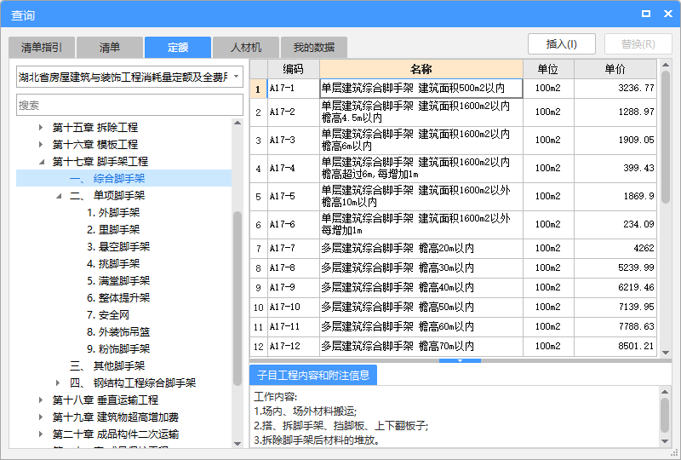The image size is (681, 460).
Task: Click quota table scroll-down arrow
Action: (666, 352)
